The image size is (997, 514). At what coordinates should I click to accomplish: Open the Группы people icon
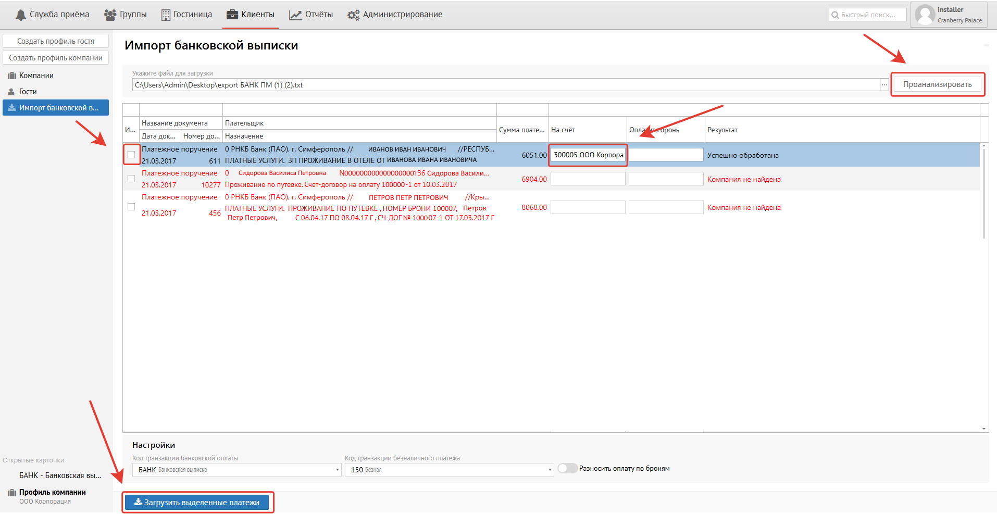pos(110,15)
